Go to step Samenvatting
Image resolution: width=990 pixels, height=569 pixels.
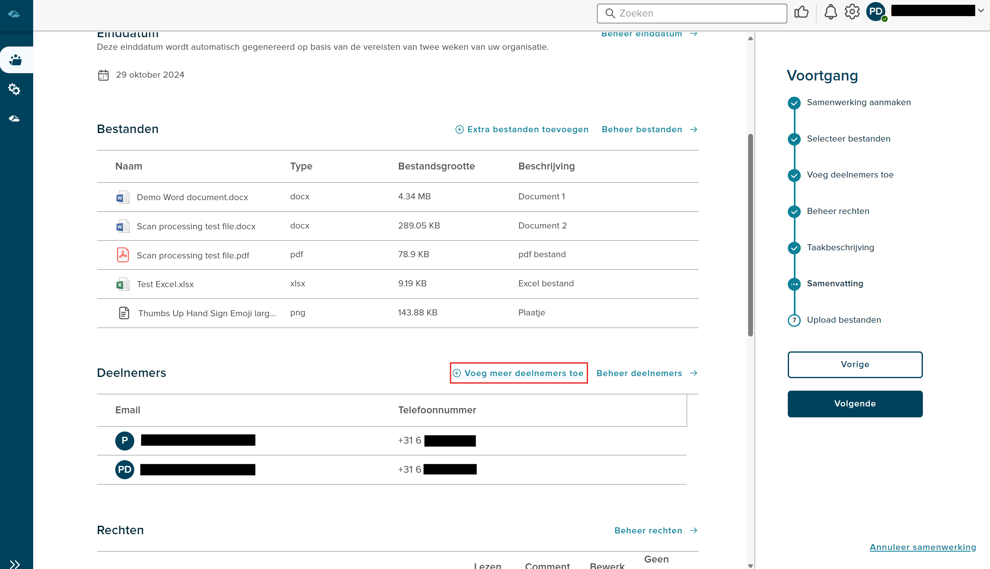pos(835,283)
